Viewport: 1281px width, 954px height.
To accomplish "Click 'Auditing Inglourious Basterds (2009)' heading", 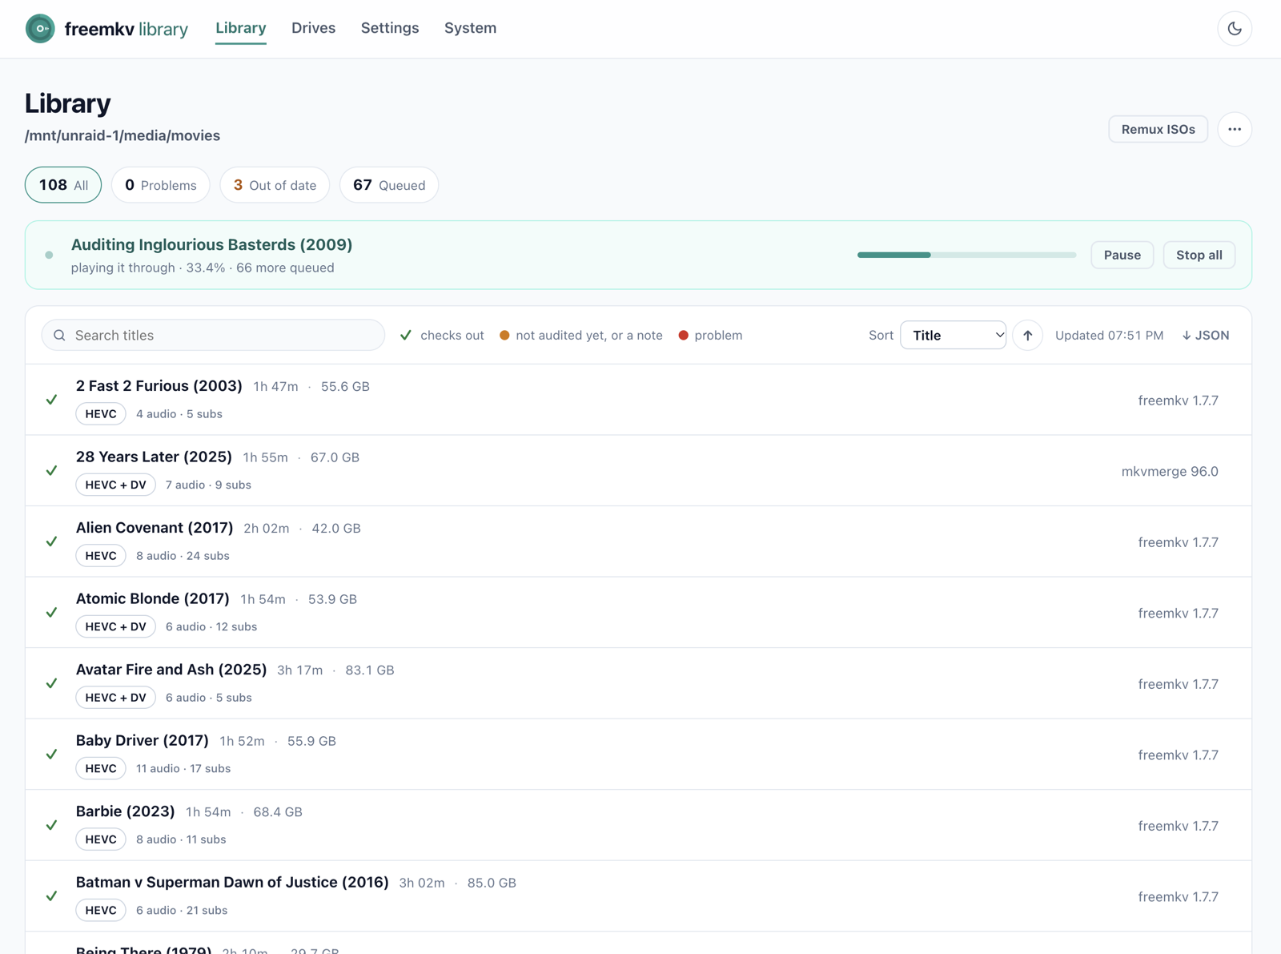I will pyautogui.click(x=212, y=245).
